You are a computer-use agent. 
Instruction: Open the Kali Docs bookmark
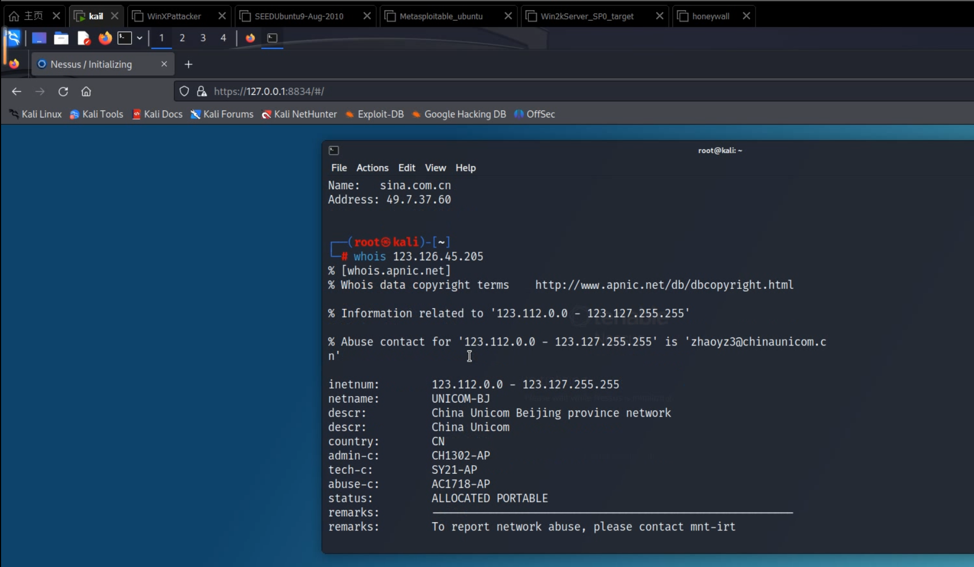coord(157,114)
